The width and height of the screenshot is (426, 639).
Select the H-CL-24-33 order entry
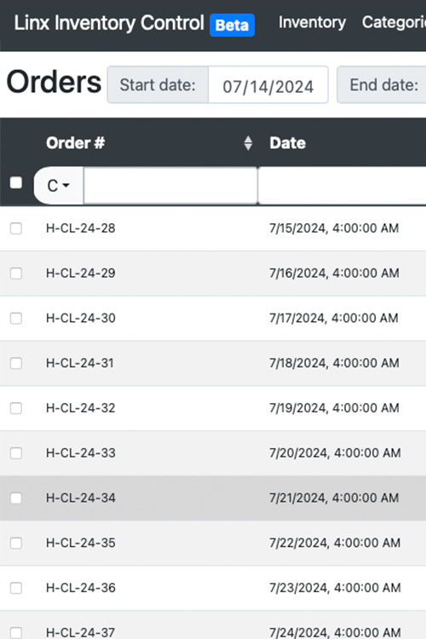(213, 453)
